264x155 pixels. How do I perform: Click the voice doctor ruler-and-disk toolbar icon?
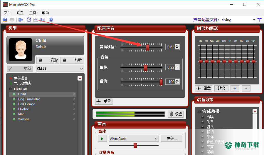[x=5, y=20]
